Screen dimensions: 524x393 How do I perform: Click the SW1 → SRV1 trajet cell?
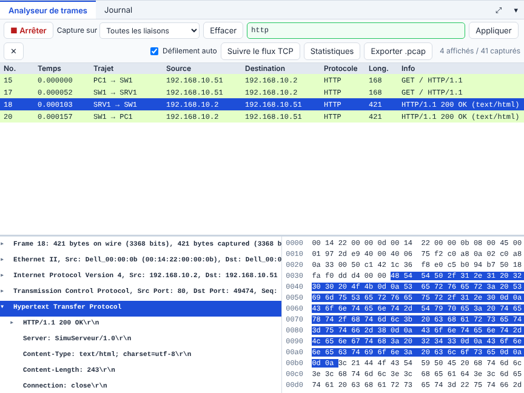[x=115, y=92]
